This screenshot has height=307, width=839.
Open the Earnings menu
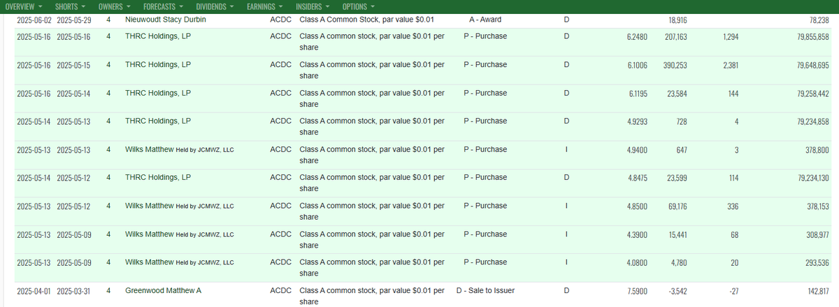(266, 6)
